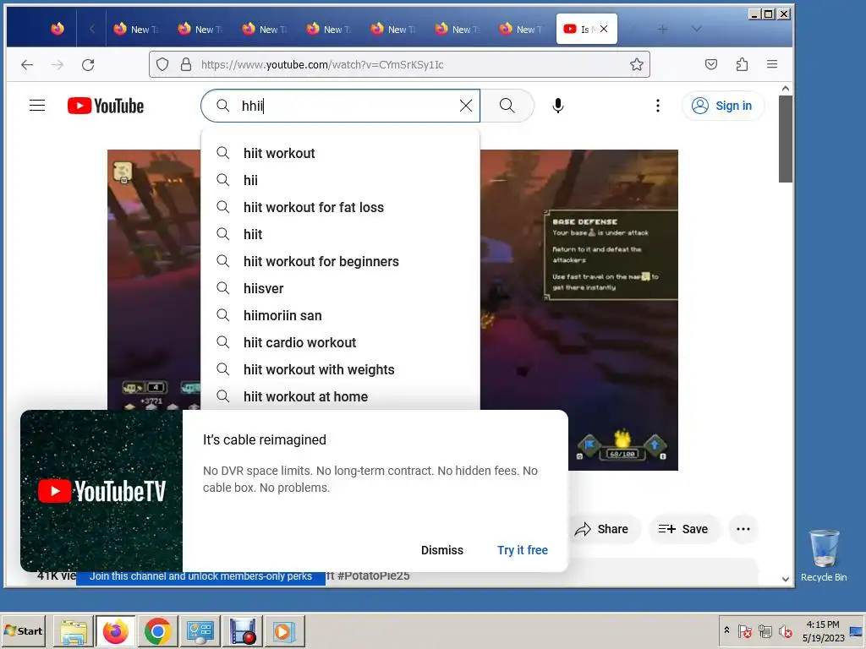This screenshot has height=649, width=866.
Task: Choose suggestion "hiit"
Action: click(340, 234)
